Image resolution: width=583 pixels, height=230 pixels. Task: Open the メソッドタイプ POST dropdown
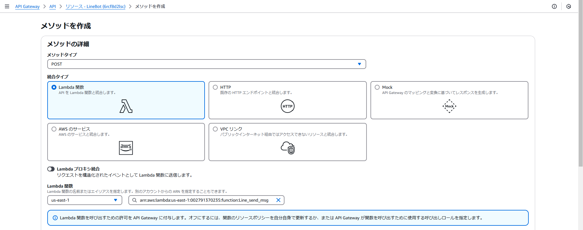tap(207, 64)
